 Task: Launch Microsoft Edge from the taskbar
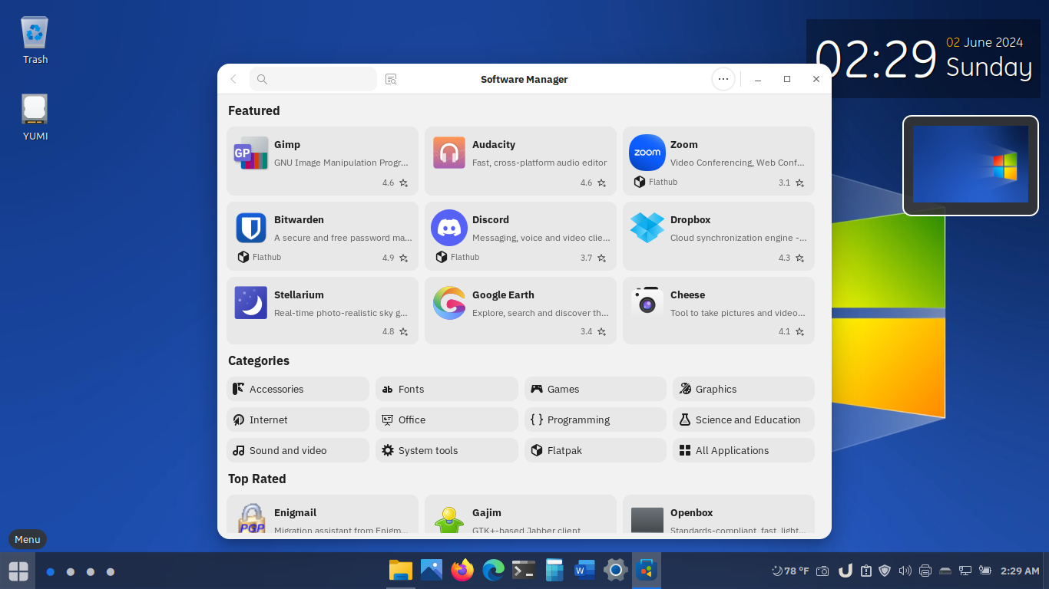tap(493, 570)
